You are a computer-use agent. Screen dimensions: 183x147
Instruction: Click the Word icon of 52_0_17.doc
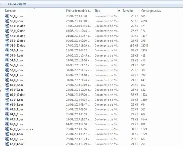coord(7,31)
